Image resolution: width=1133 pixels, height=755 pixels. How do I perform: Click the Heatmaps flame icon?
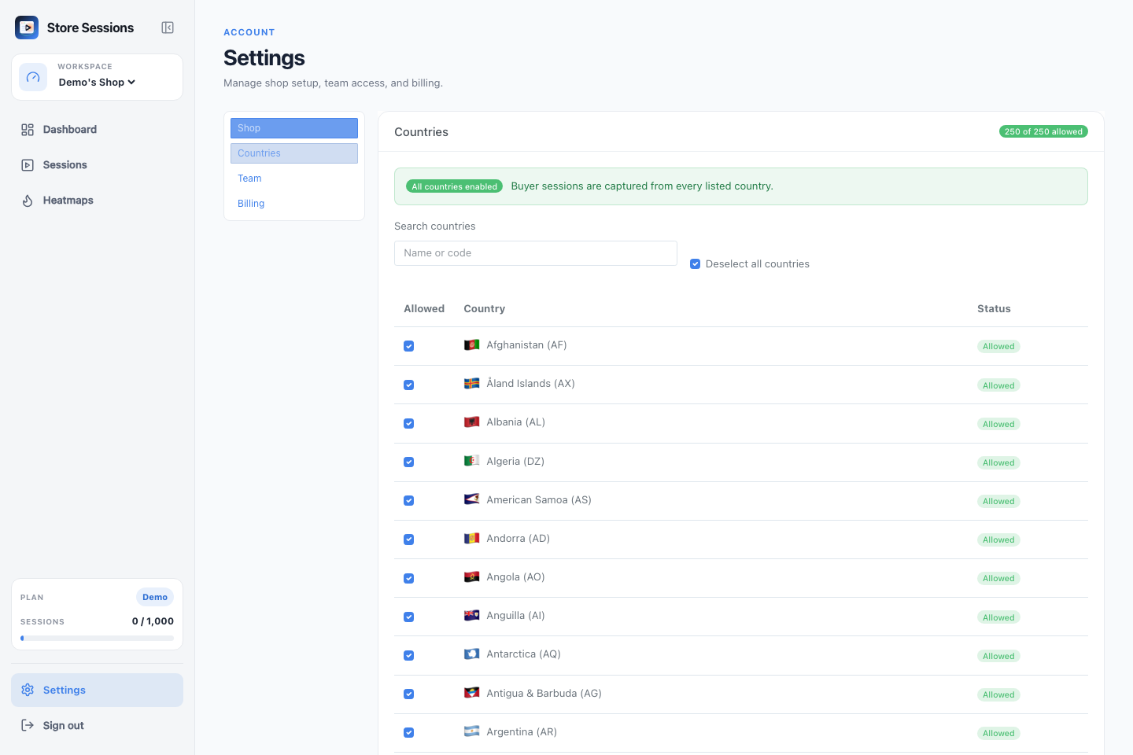28,201
